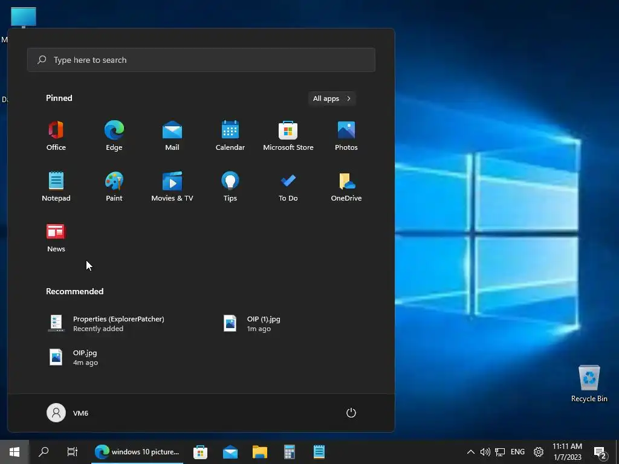Open the VM6 user account menu

pos(68,413)
